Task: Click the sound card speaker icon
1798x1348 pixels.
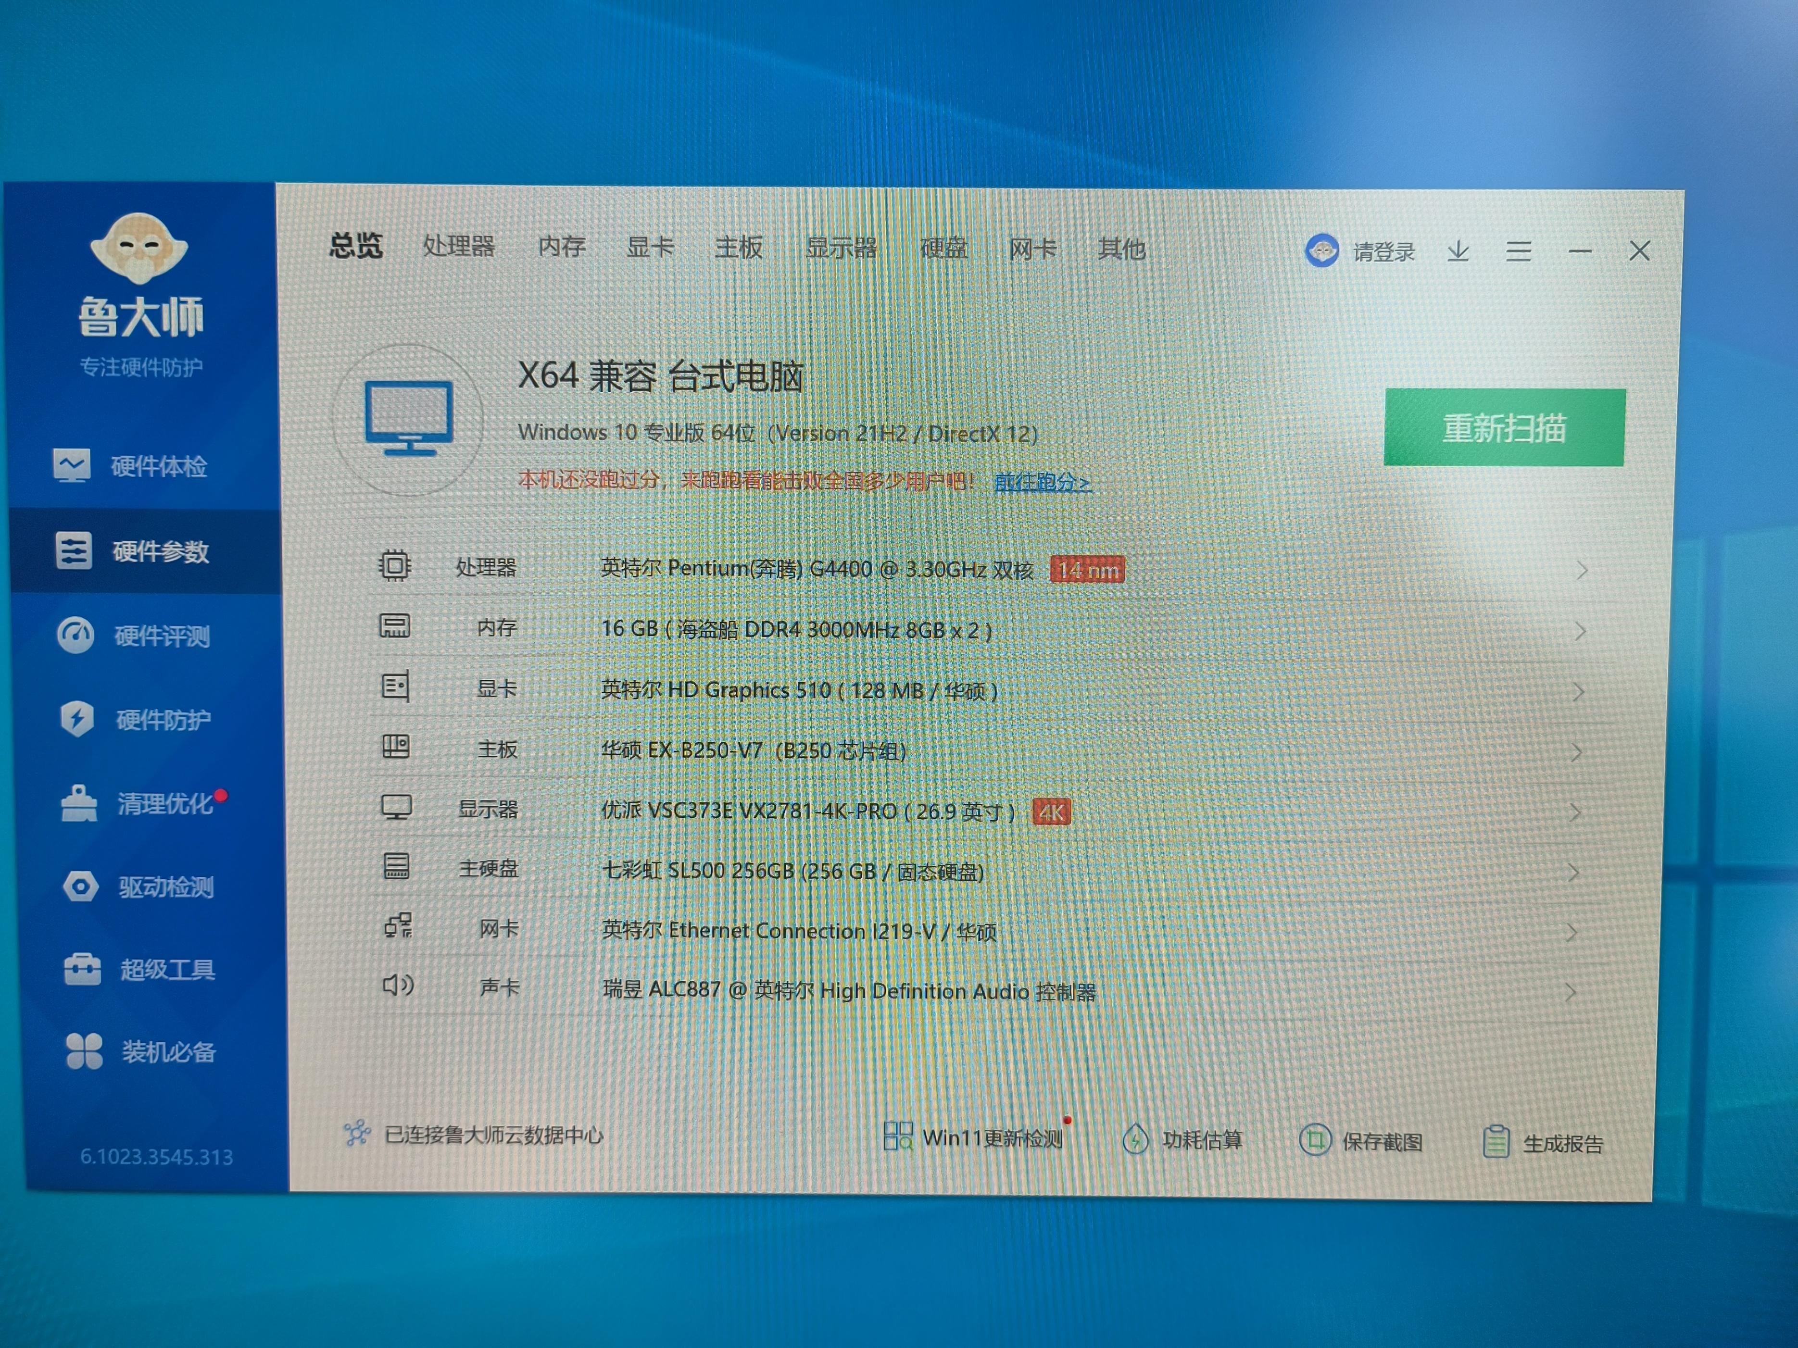Action: 398,986
